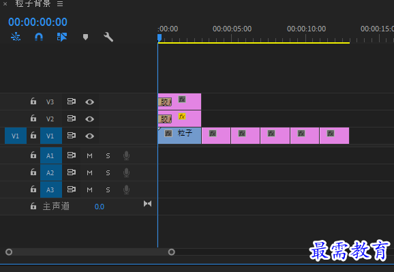This screenshot has height=272, width=394.
Task: Grab left handle of zoom scrollbar
Action: point(9,252)
